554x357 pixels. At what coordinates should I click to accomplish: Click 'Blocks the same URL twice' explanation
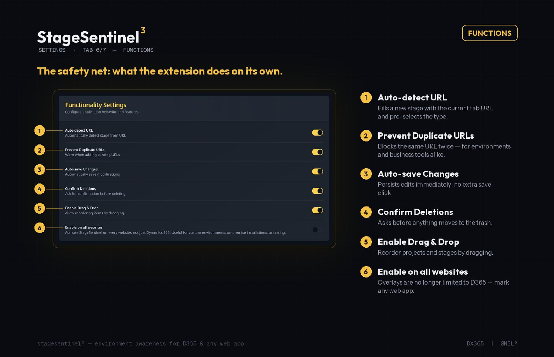[444, 150]
